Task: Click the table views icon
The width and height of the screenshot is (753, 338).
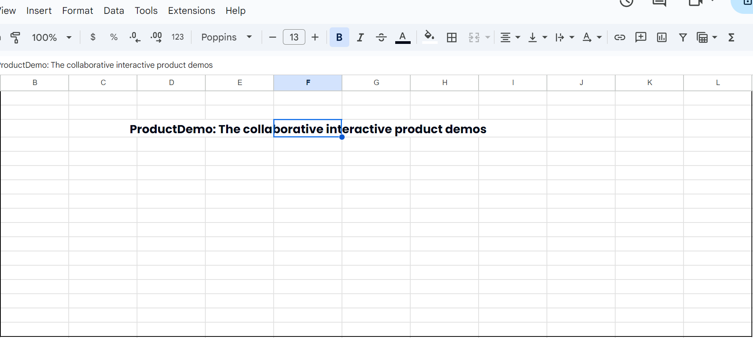Action: [x=702, y=37]
